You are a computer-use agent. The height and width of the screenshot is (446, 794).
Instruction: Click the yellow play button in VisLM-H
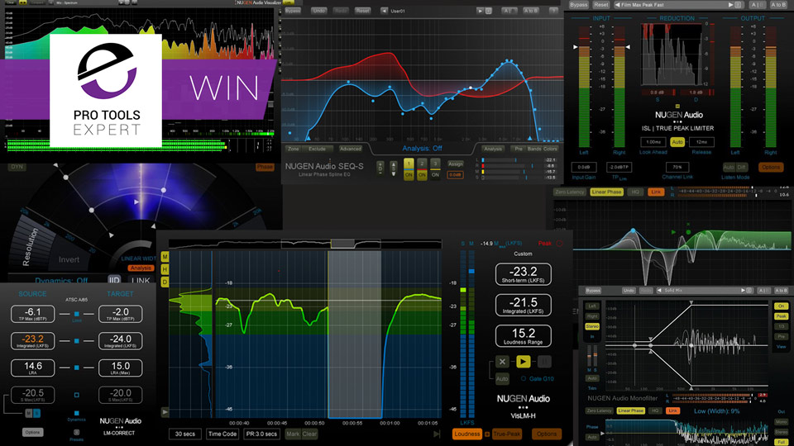click(523, 362)
